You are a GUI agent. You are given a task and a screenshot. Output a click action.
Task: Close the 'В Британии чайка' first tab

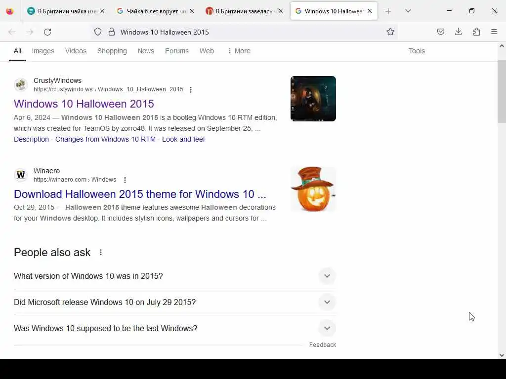click(102, 11)
